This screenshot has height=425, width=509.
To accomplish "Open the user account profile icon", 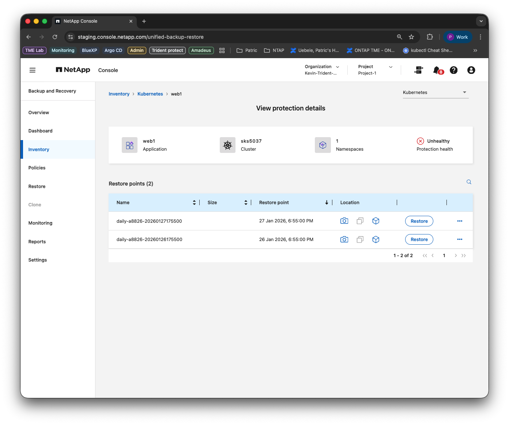I will pyautogui.click(x=471, y=70).
